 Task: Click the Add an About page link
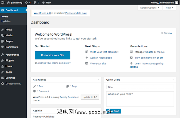pos(101,58)
